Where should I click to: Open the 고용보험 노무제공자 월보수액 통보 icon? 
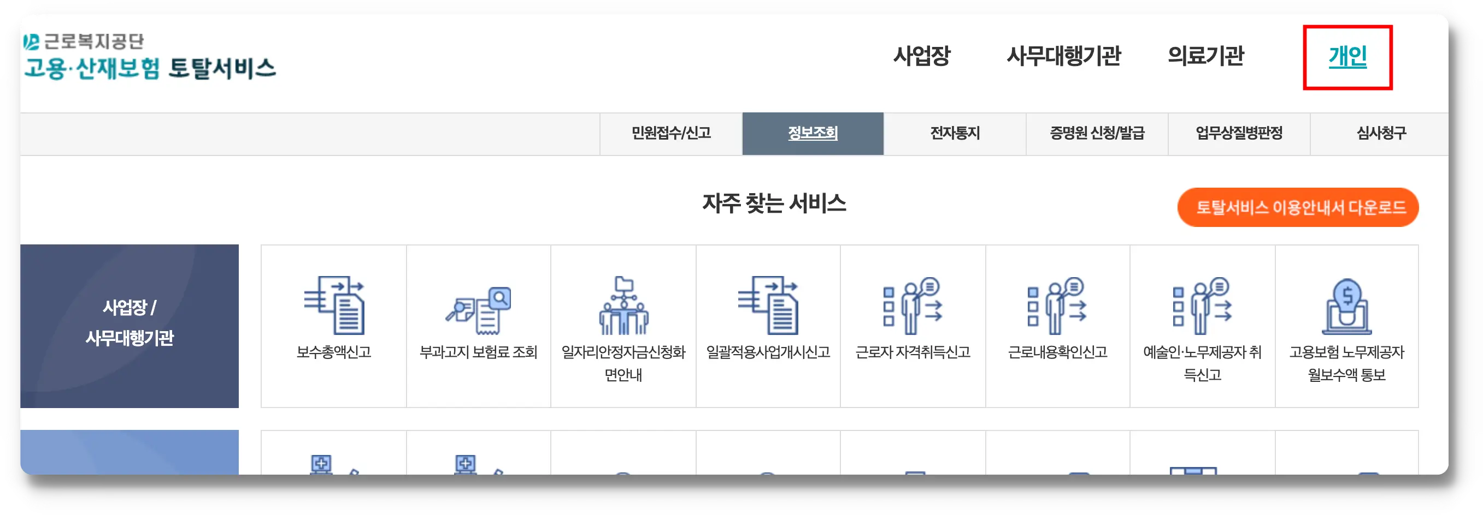1346,307
